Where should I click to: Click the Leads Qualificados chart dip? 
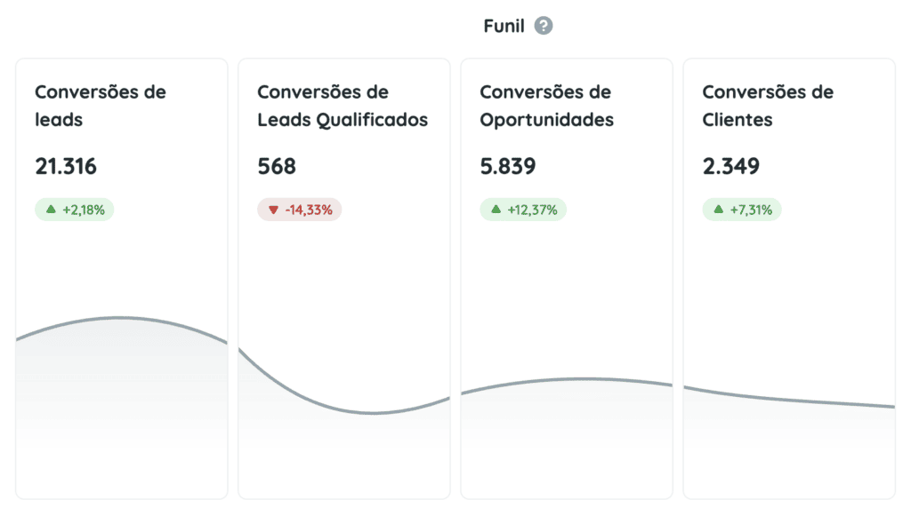point(372,412)
